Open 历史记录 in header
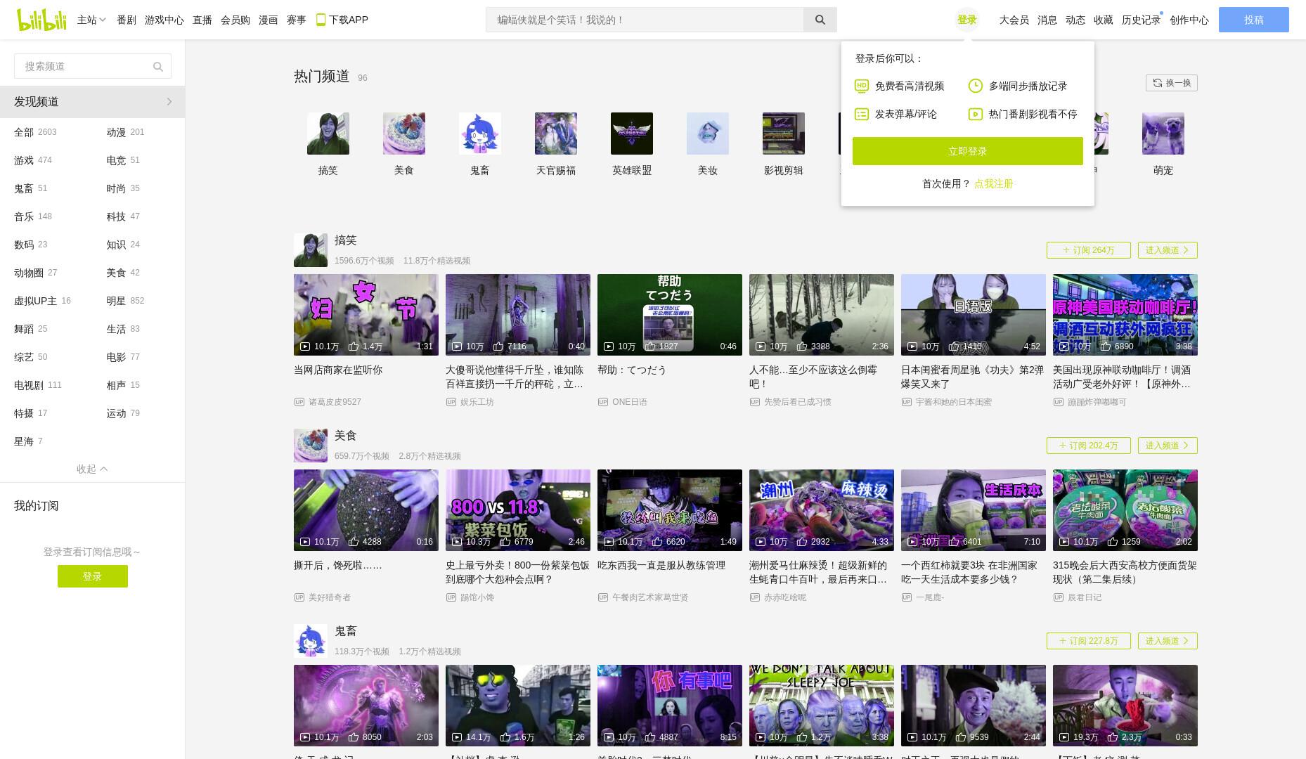Screen dimensions: 1306x759 pyautogui.click(x=1141, y=20)
